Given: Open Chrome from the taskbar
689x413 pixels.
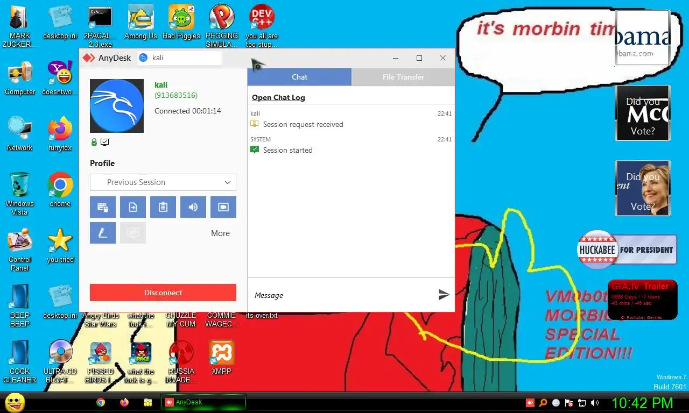Looking at the screenshot, I should pyautogui.click(x=101, y=402).
